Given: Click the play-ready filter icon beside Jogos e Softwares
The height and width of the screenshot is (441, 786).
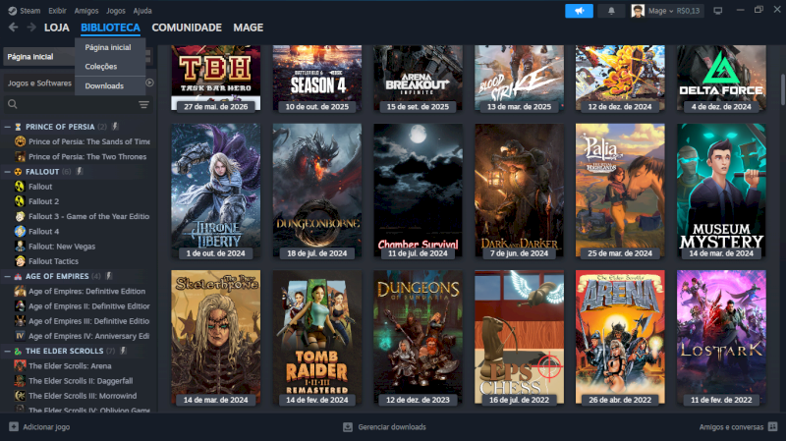Looking at the screenshot, I should point(149,83).
